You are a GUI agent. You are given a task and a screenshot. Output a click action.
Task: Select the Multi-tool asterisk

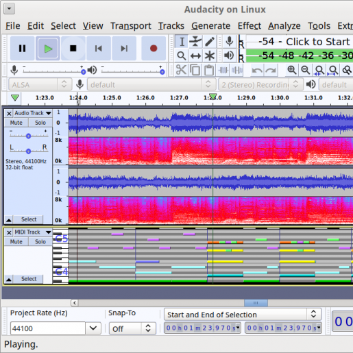[210, 56]
